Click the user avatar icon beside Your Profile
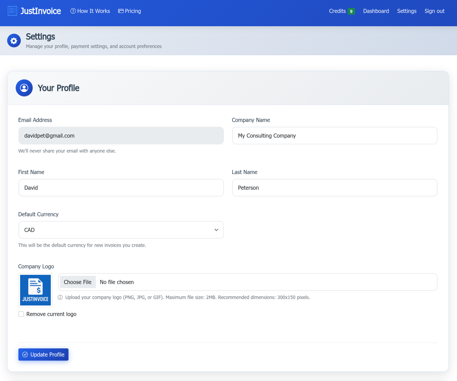This screenshot has width=457, height=381. [24, 88]
